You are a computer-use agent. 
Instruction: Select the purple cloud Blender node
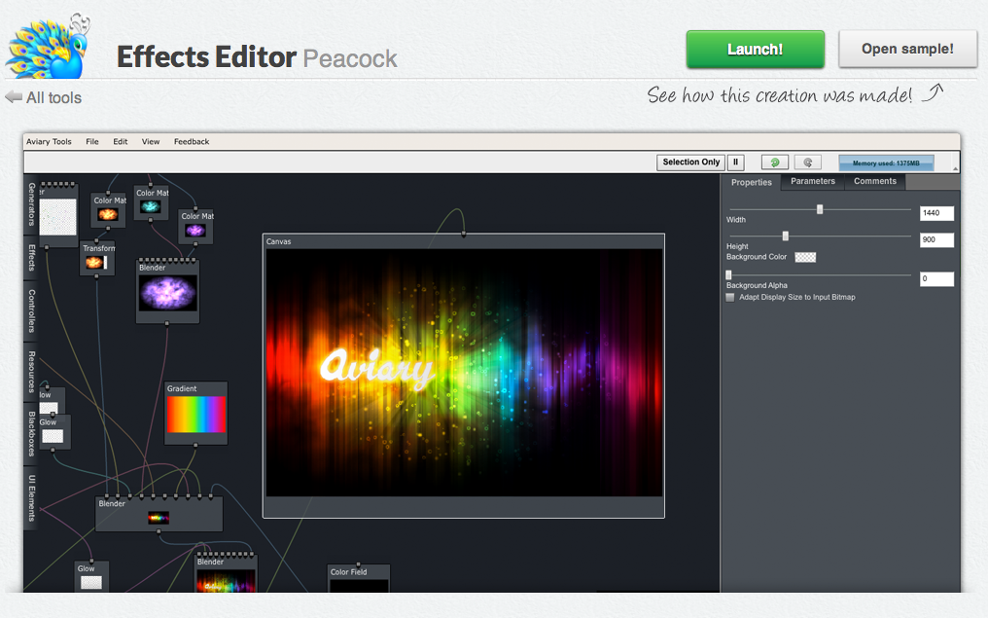point(167,291)
